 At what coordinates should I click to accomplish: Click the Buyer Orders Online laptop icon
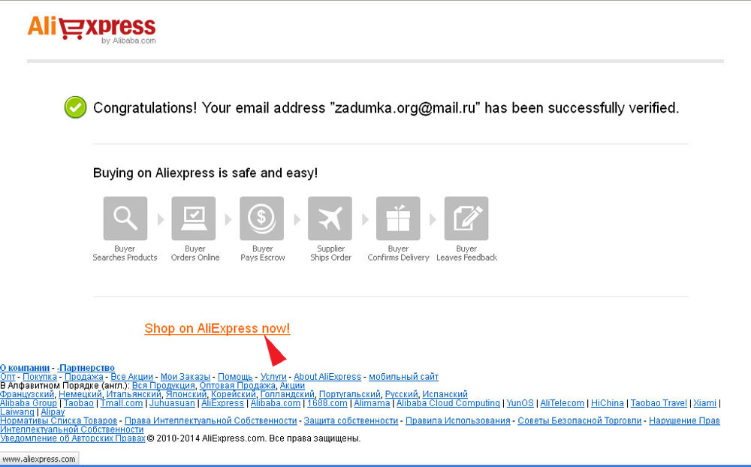pyautogui.click(x=194, y=218)
